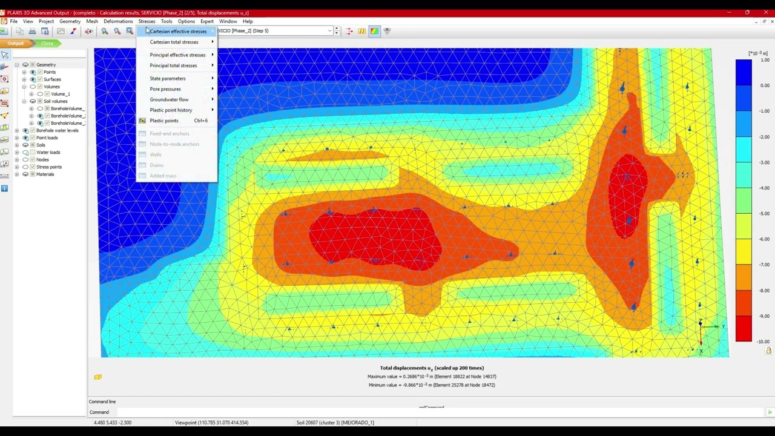Viewport: 775px width, 436px height.
Task: Open the Plastic point history submenu
Action: click(176, 110)
